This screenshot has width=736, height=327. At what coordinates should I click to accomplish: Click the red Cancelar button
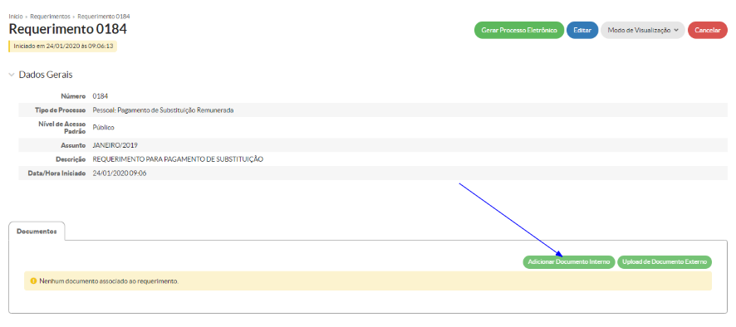tap(708, 30)
